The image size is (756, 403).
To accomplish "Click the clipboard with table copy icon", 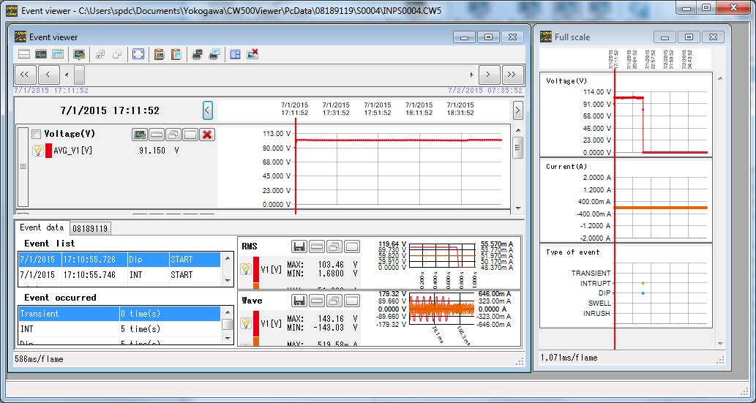I will [176, 54].
